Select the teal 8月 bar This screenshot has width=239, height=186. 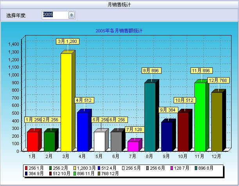(150, 117)
